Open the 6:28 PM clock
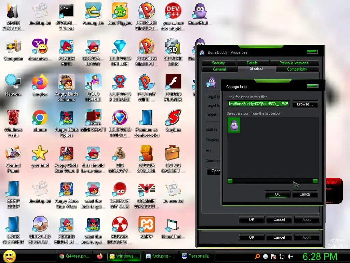350x263 pixels. (320, 257)
